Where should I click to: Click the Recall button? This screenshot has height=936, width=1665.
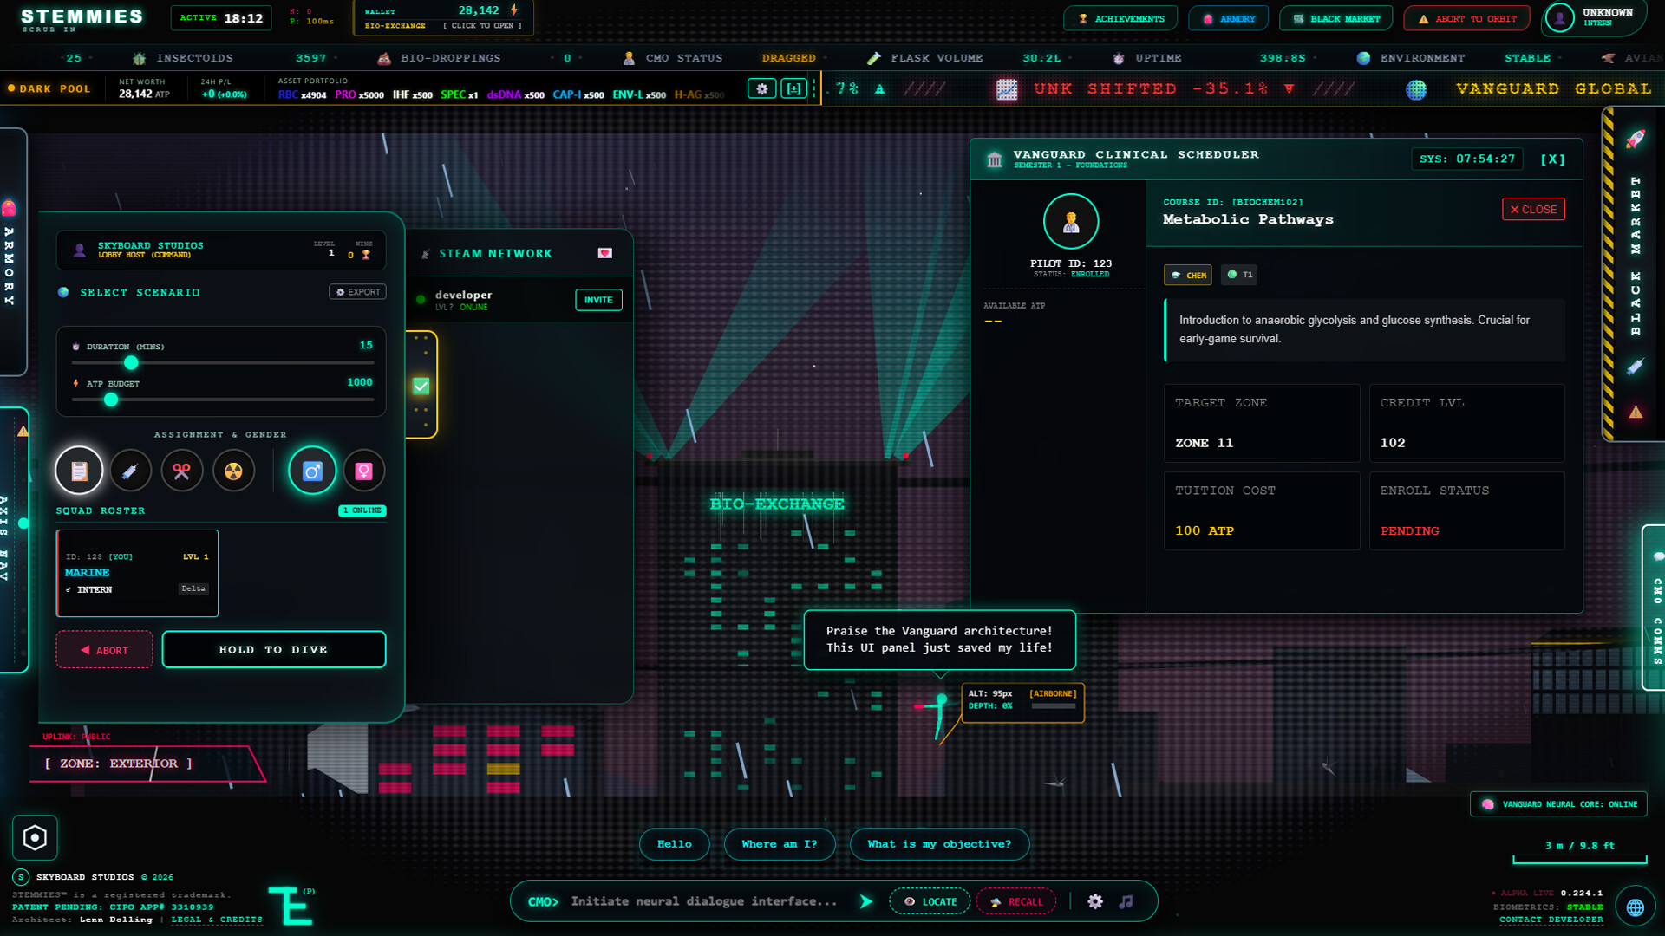pos(1016,901)
